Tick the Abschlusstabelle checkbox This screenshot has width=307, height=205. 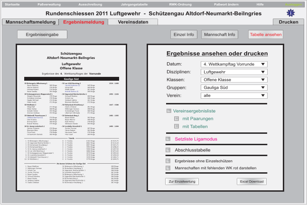tap(168, 150)
